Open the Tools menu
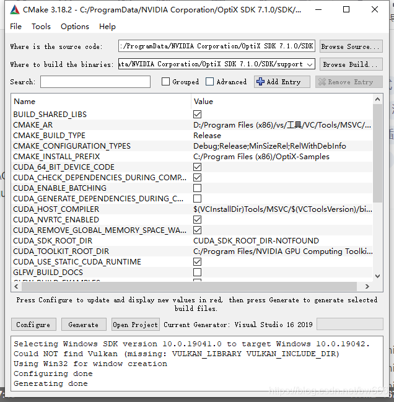 (41, 27)
